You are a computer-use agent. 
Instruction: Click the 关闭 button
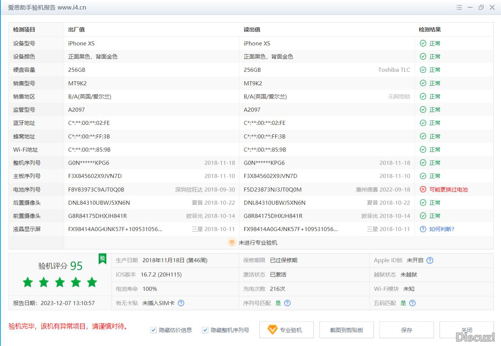click(x=467, y=330)
